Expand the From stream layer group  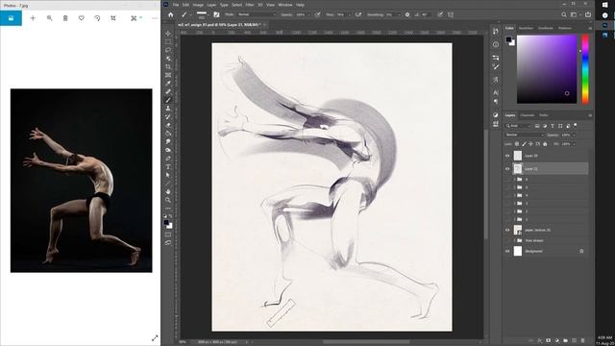point(514,240)
